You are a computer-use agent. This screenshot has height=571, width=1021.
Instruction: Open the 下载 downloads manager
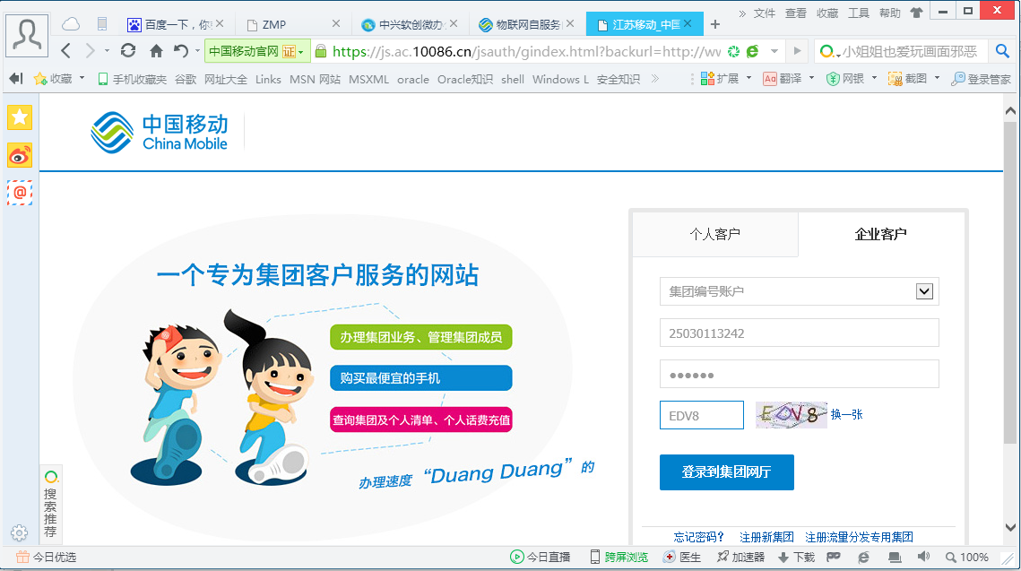(796, 558)
